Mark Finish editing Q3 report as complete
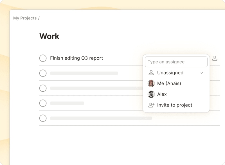This screenshot has width=225, height=165. click(x=43, y=58)
